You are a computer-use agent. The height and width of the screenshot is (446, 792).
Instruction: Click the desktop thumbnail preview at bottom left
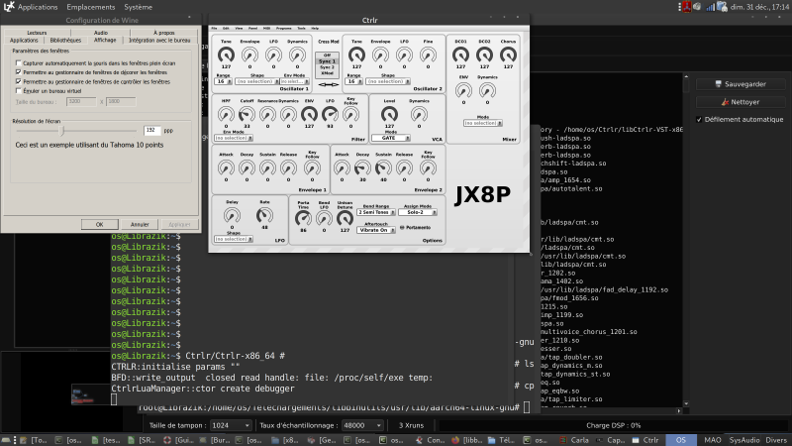91,394
